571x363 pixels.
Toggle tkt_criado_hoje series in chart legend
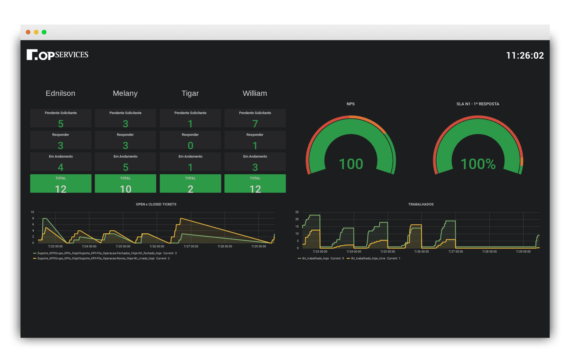(96, 258)
